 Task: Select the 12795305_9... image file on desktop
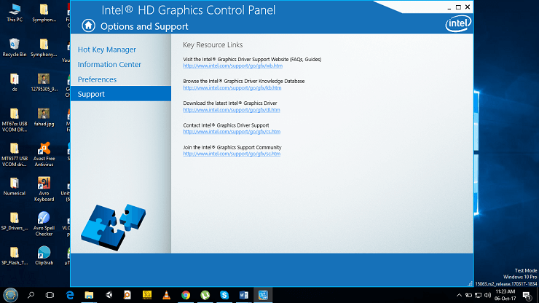(x=44, y=82)
